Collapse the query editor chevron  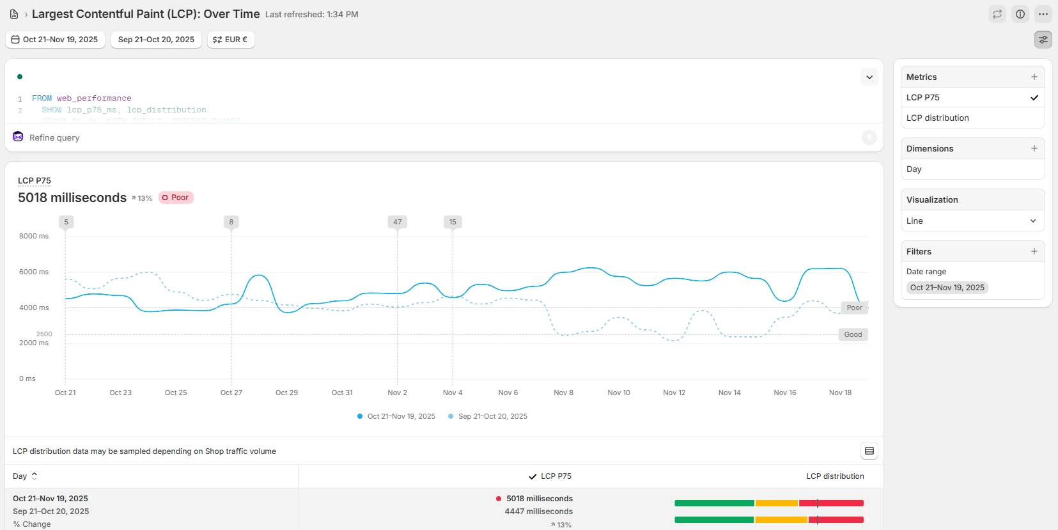point(869,77)
